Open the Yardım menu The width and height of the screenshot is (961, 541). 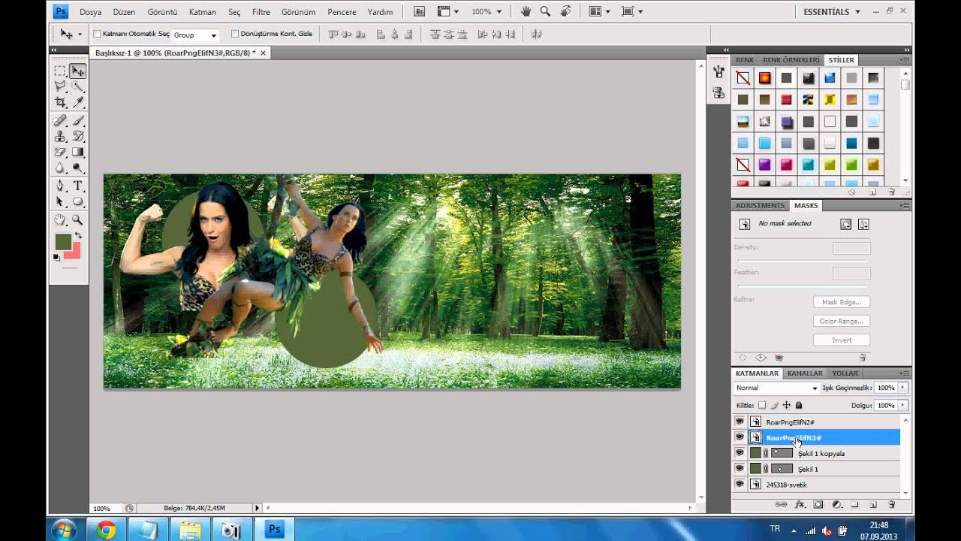pyautogui.click(x=381, y=12)
